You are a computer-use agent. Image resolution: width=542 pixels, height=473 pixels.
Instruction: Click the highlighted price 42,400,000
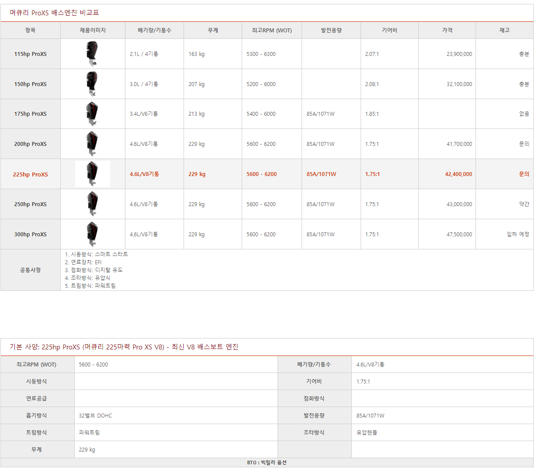point(459,174)
